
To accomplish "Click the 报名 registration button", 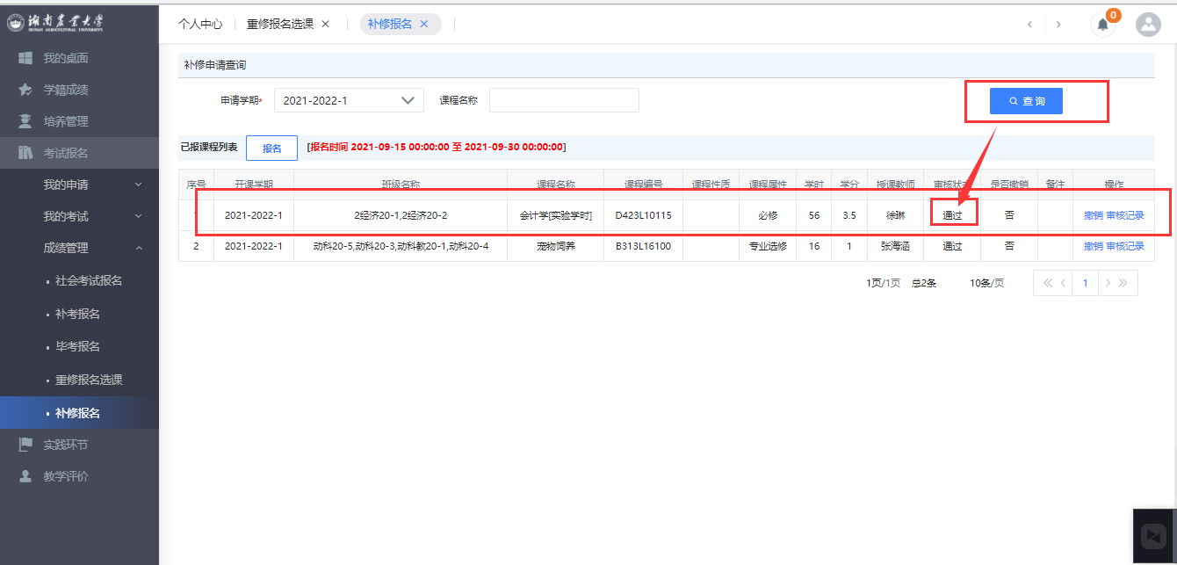I will pos(271,148).
